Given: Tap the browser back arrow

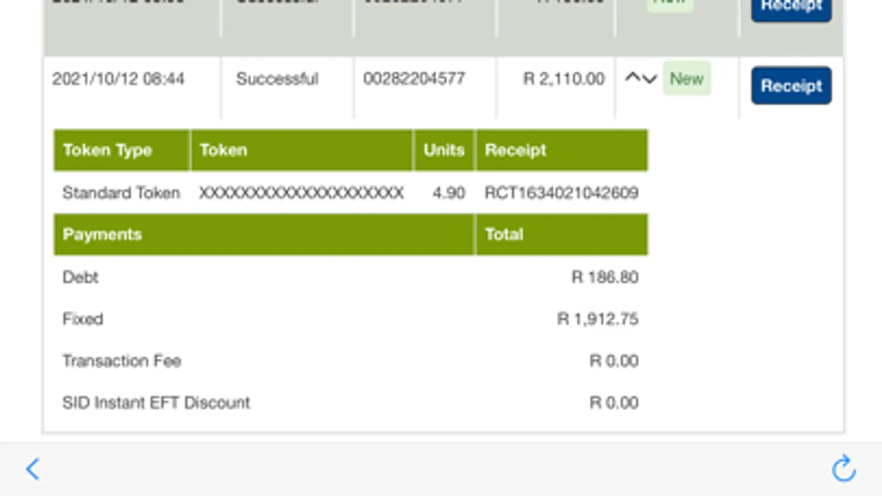Looking at the screenshot, I should (x=33, y=470).
